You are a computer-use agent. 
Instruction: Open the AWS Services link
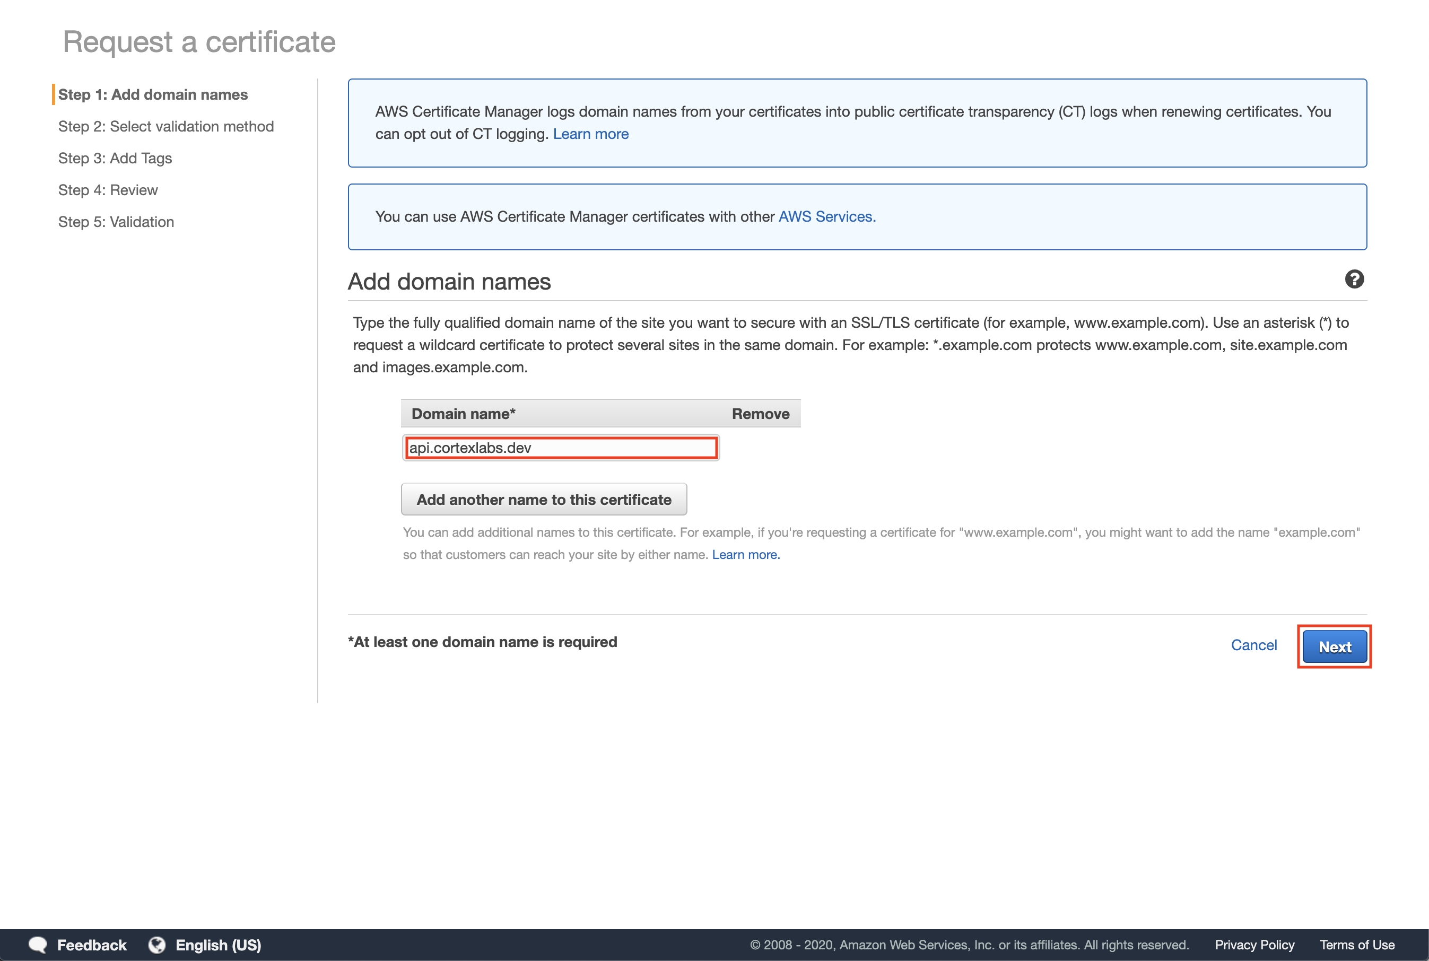(826, 216)
